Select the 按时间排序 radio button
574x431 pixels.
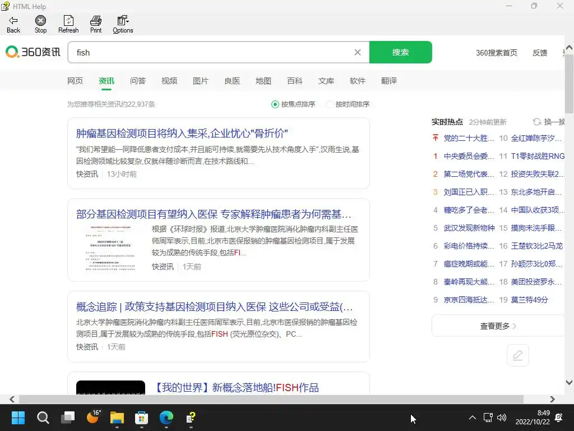330,104
